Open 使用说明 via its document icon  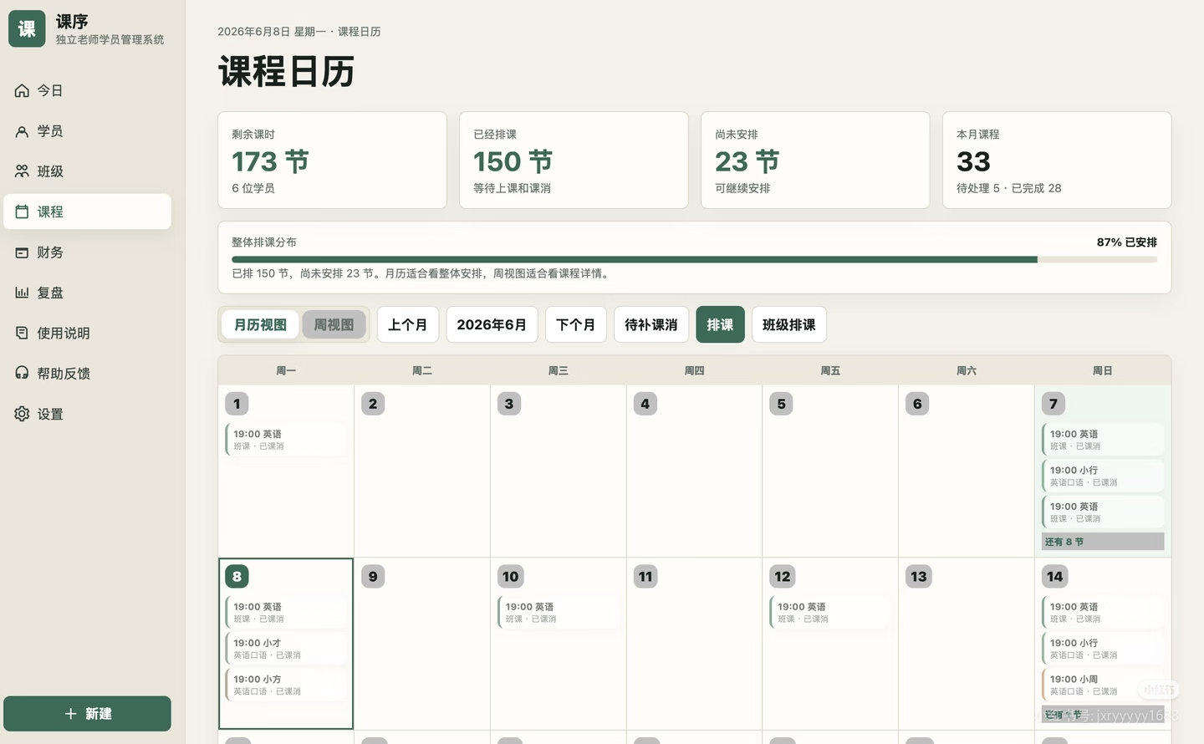click(22, 333)
